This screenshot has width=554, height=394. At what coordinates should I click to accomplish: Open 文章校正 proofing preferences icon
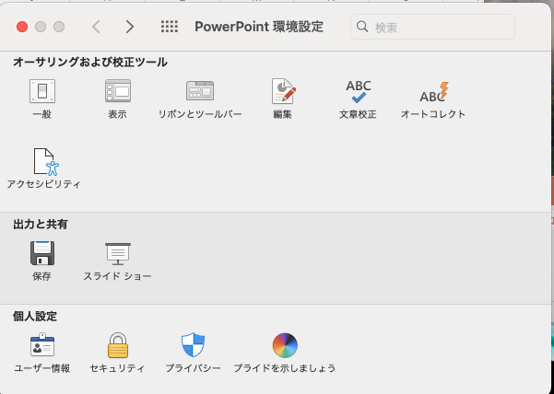click(359, 91)
